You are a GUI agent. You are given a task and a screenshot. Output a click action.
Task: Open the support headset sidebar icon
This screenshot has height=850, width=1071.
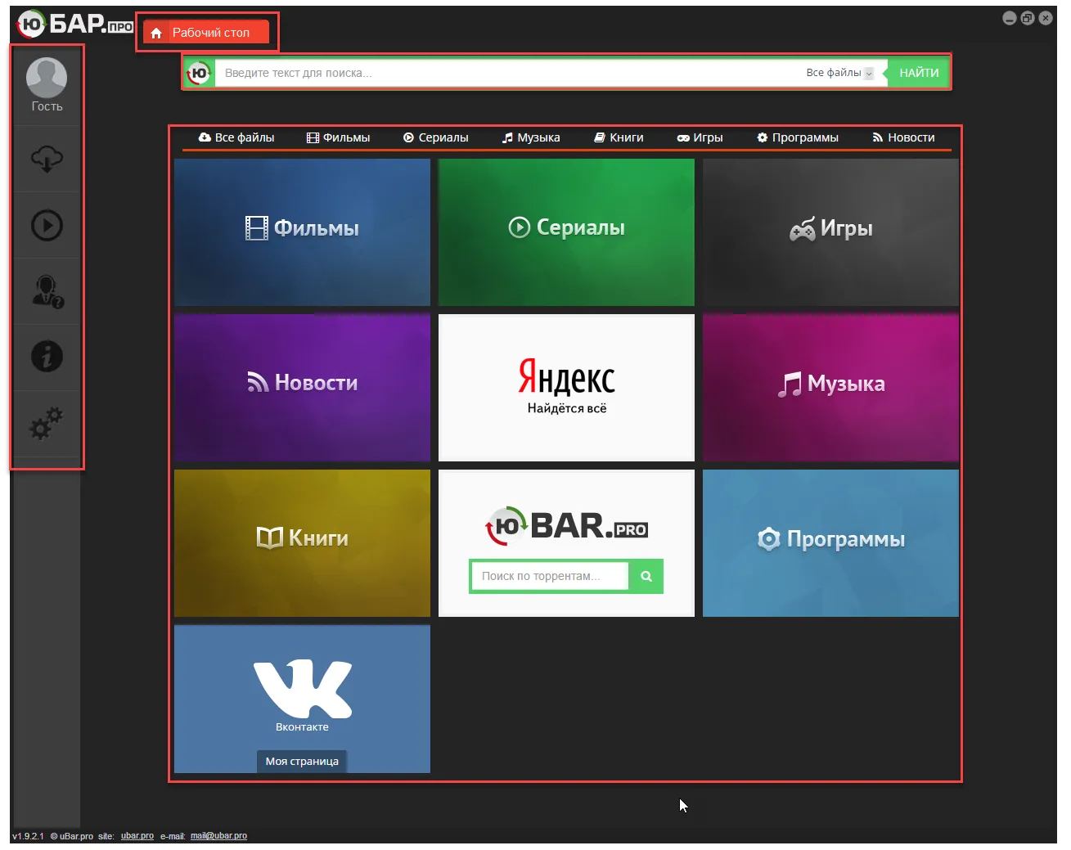click(x=47, y=291)
